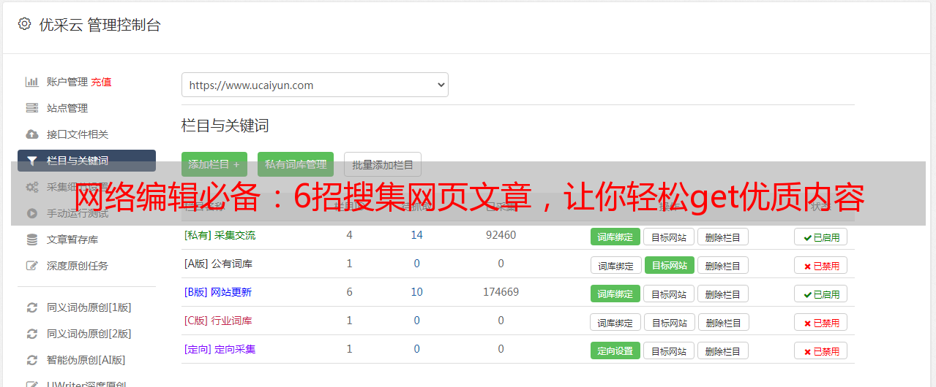Click green 定向设置 in 定向采集 row
The image size is (936, 387).
click(615, 350)
